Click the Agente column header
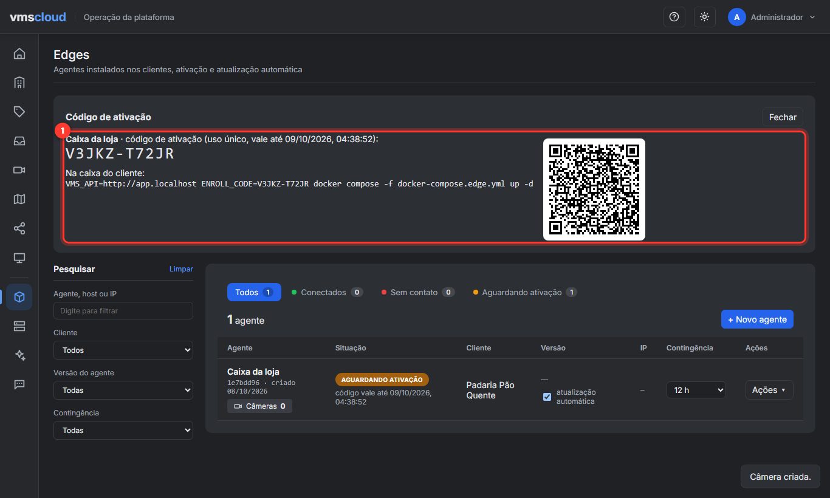Viewport: 830px width, 498px height. (240, 348)
